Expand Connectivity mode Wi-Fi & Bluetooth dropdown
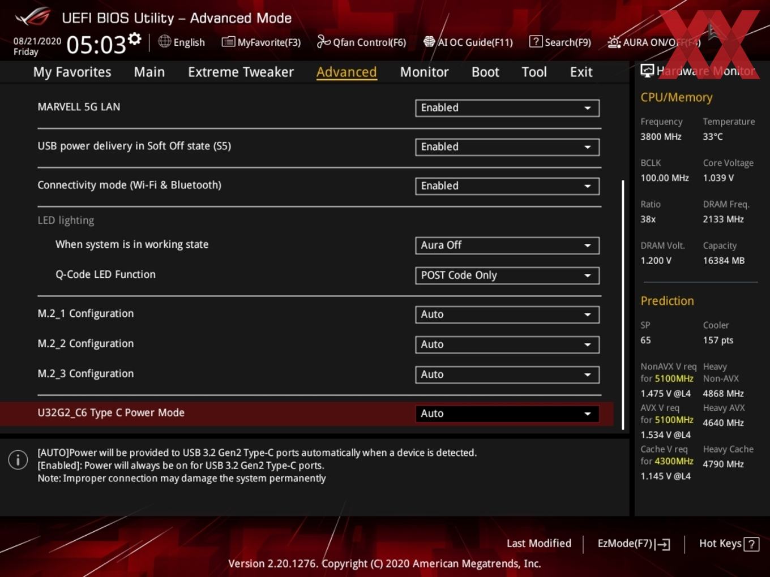 tap(507, 186)
